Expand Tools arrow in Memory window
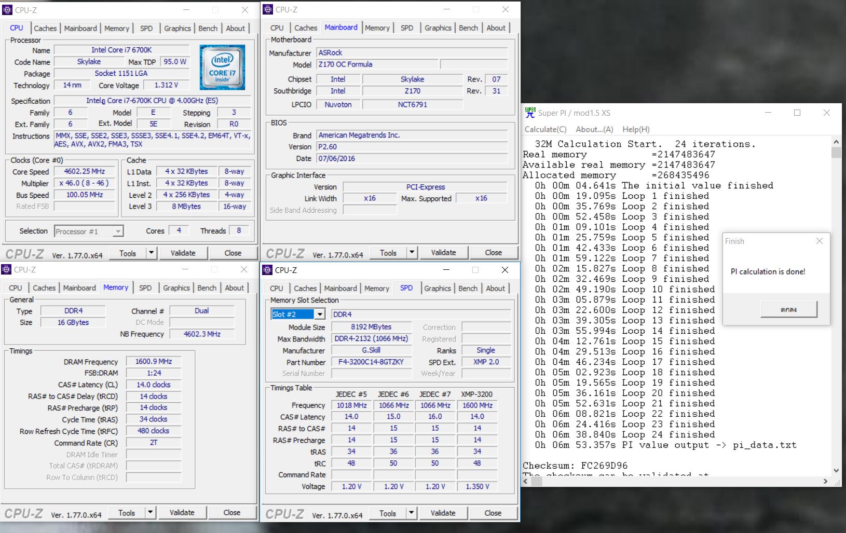This screenshot has width=846, height=533. coord(150,512)
